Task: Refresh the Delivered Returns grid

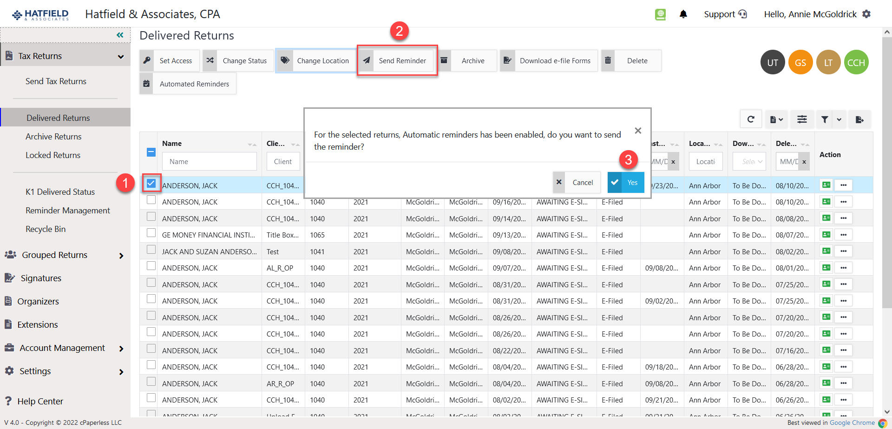Action: tap(751, 119)
